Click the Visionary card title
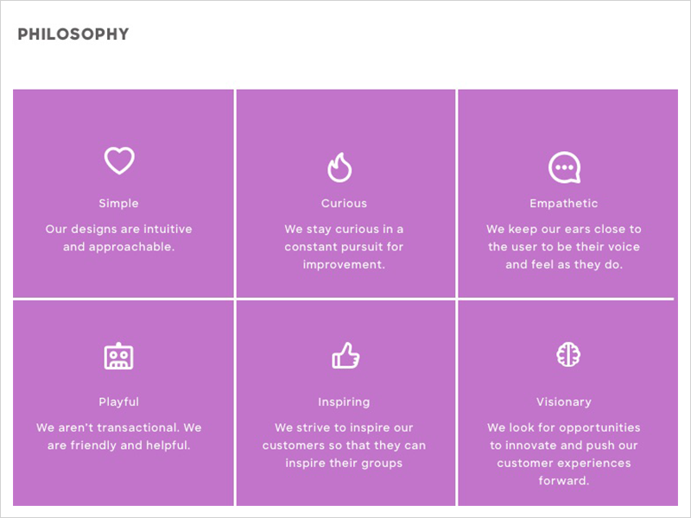 click(564, 401)
